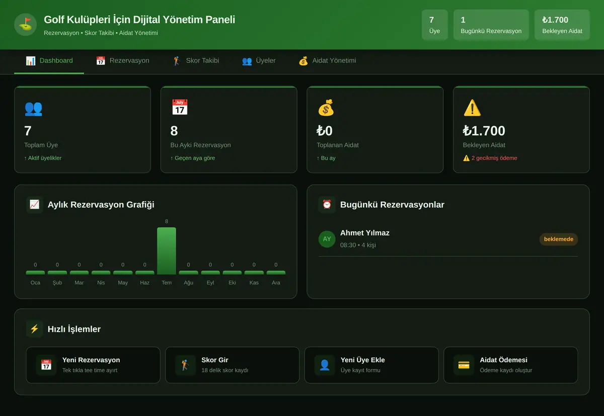The image size is (604, 416).
Task: Open the Skor Gir quick action
Action: tap(232, 365)
